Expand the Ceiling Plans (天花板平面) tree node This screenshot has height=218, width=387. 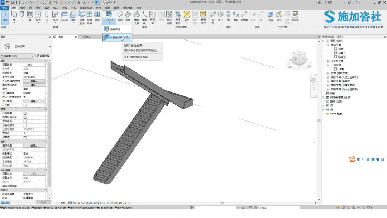coord(328,61)
